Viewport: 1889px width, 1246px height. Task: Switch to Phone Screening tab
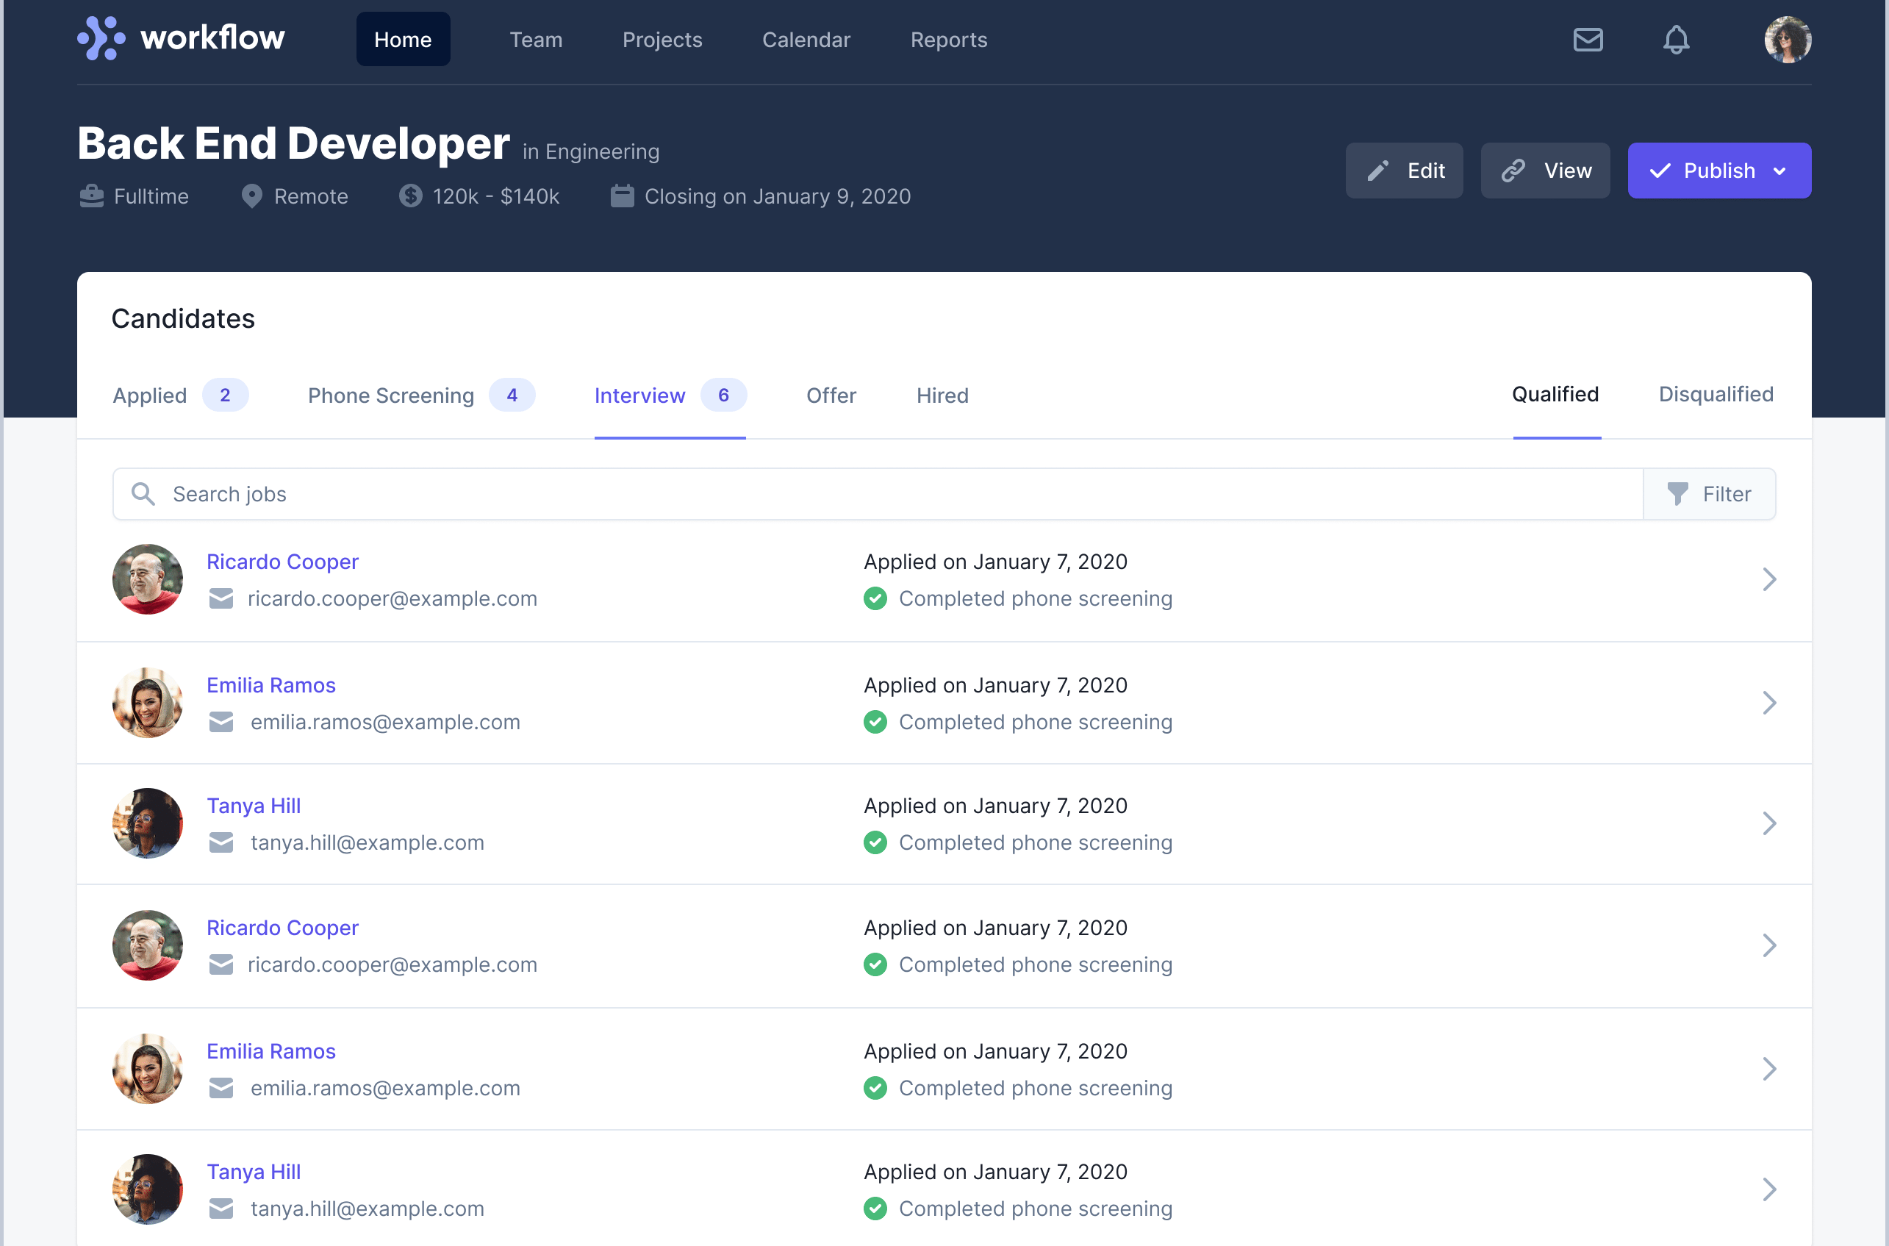coord(391,395)
